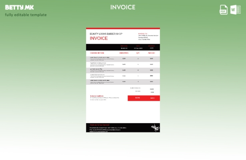Click the red TOTAL bar
This screenshot has height=160, width=246.
click(x=144, y=98)
